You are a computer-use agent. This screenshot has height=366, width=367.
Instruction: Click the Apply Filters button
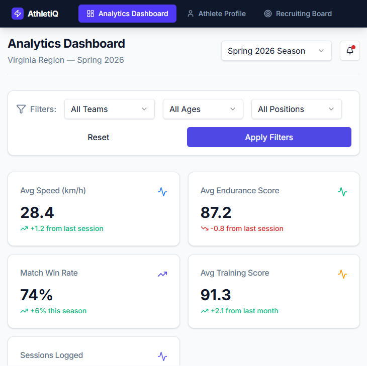pos(269,137)
